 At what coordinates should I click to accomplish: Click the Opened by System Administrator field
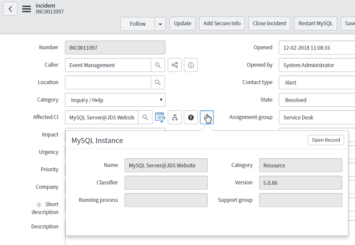click(317, 65)
